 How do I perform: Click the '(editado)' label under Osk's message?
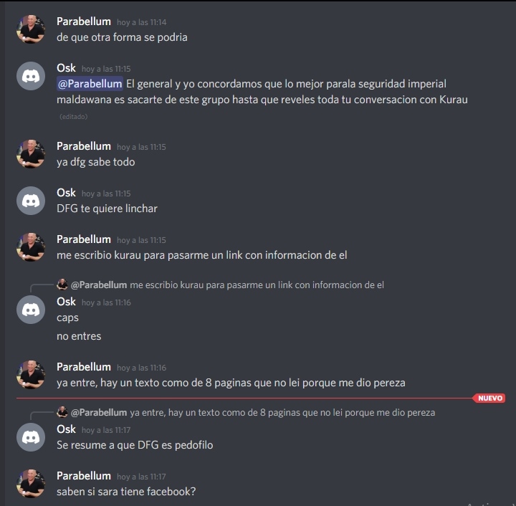[x=73, y=116]
